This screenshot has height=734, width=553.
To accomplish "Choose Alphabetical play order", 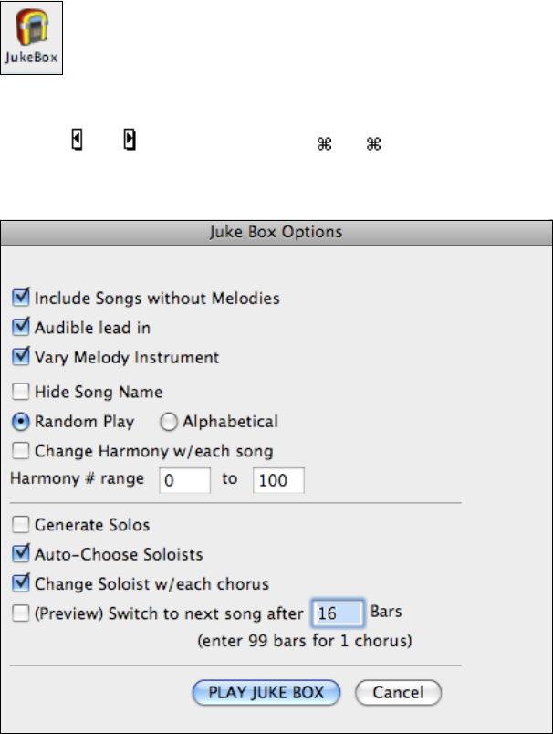I will 169,422.
